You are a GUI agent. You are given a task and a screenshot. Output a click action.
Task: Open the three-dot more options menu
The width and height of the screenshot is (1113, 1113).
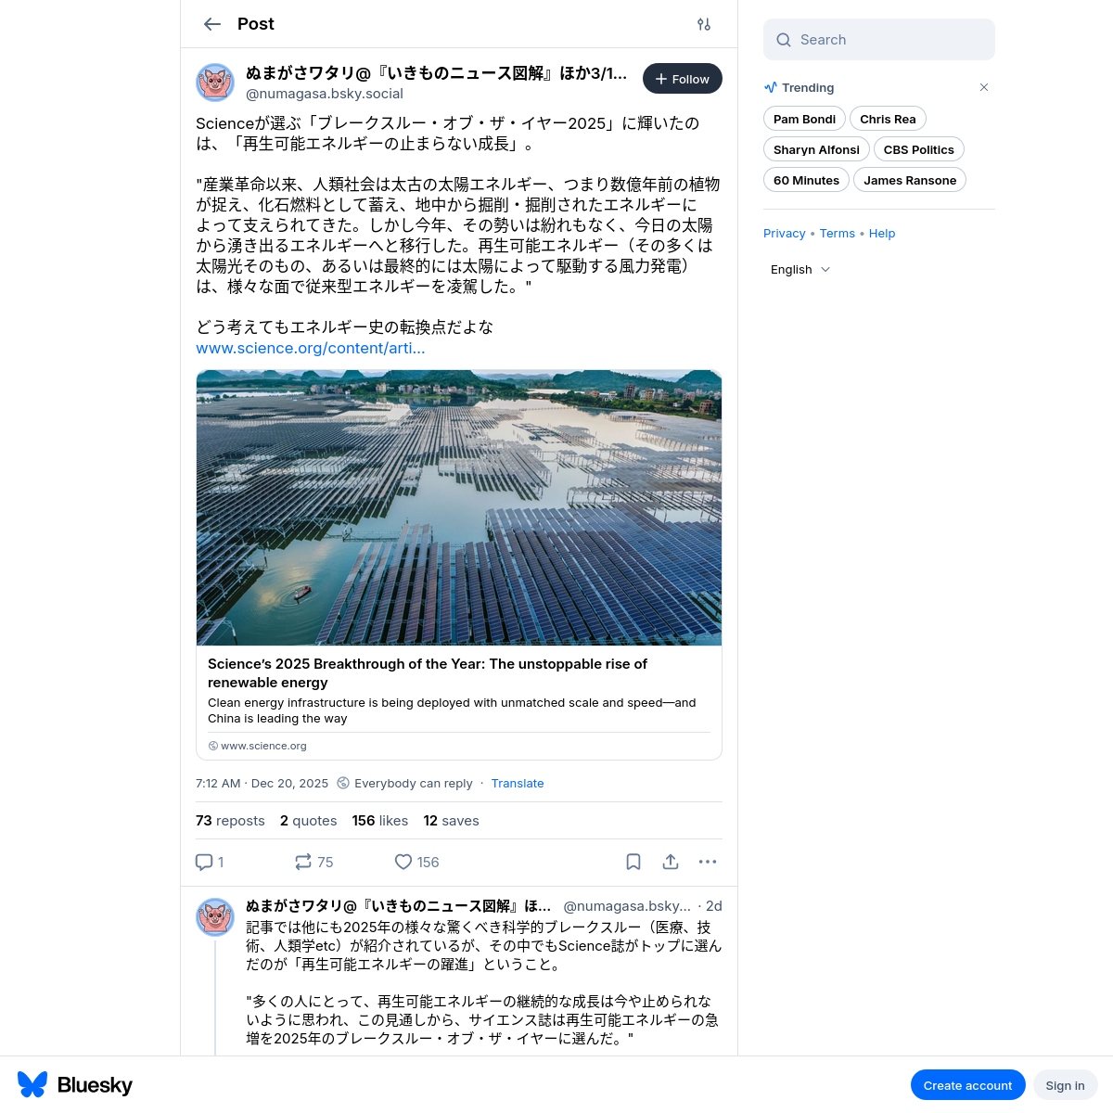(708, 862)
